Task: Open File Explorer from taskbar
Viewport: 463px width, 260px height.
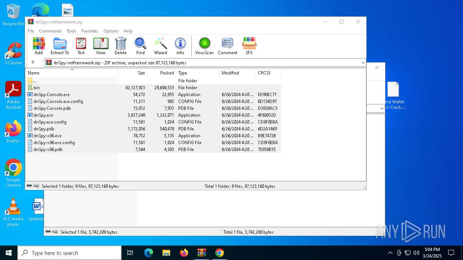Action: click(166, 253)
